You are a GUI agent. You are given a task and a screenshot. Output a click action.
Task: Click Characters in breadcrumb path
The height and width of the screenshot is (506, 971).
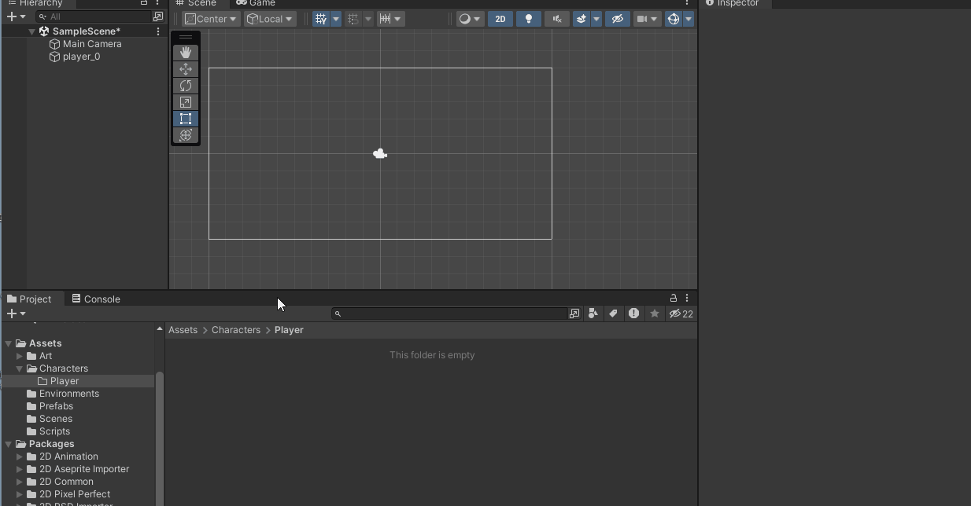coord(236,330)
